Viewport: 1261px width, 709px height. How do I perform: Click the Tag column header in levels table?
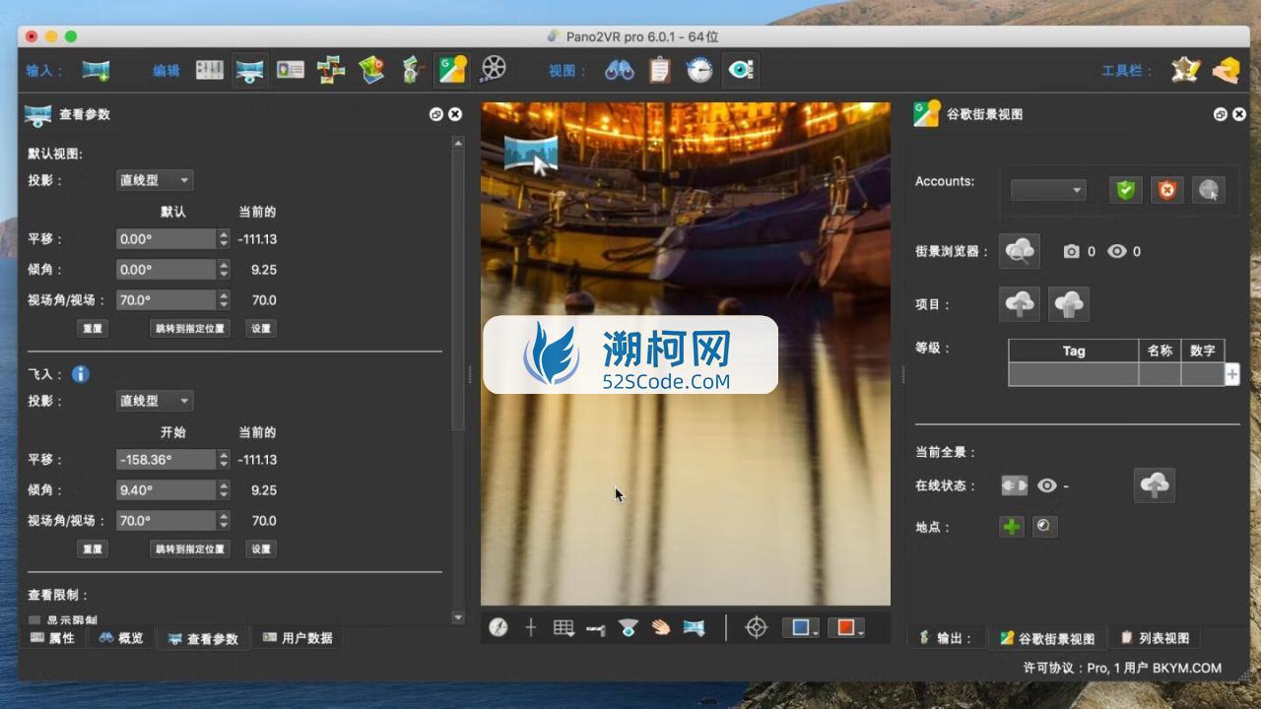click(1074, 351)
